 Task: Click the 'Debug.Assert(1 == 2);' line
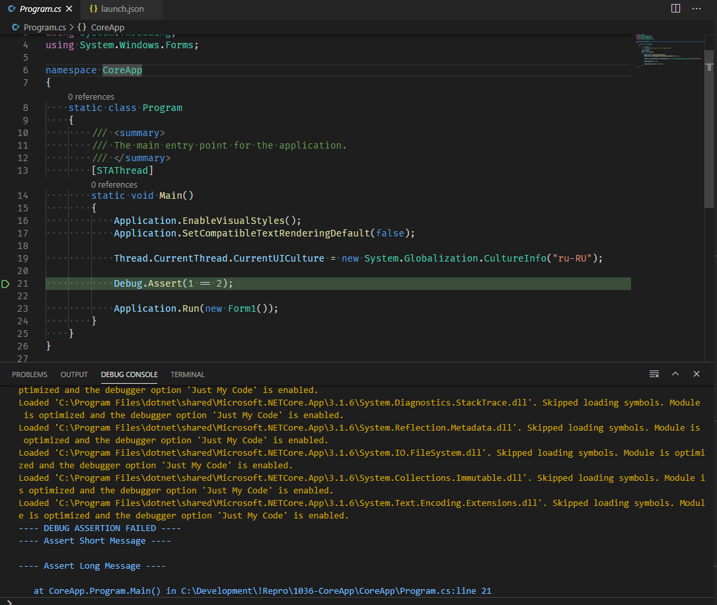pyautogui.click(x=173, y=283)
